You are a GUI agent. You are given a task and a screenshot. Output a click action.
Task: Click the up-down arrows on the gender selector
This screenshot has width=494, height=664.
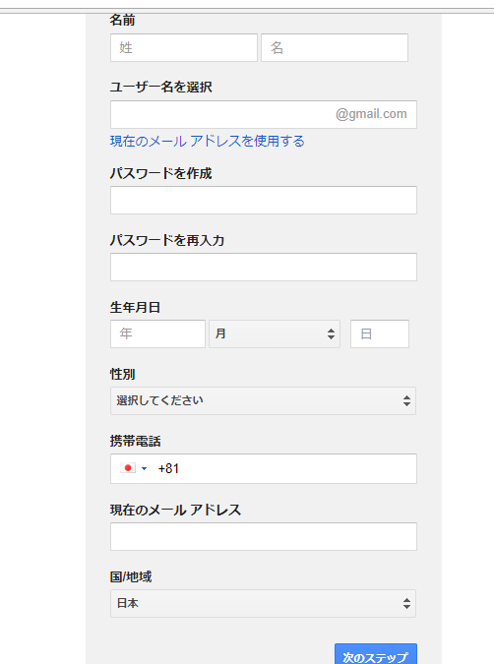tap(406, 400)
